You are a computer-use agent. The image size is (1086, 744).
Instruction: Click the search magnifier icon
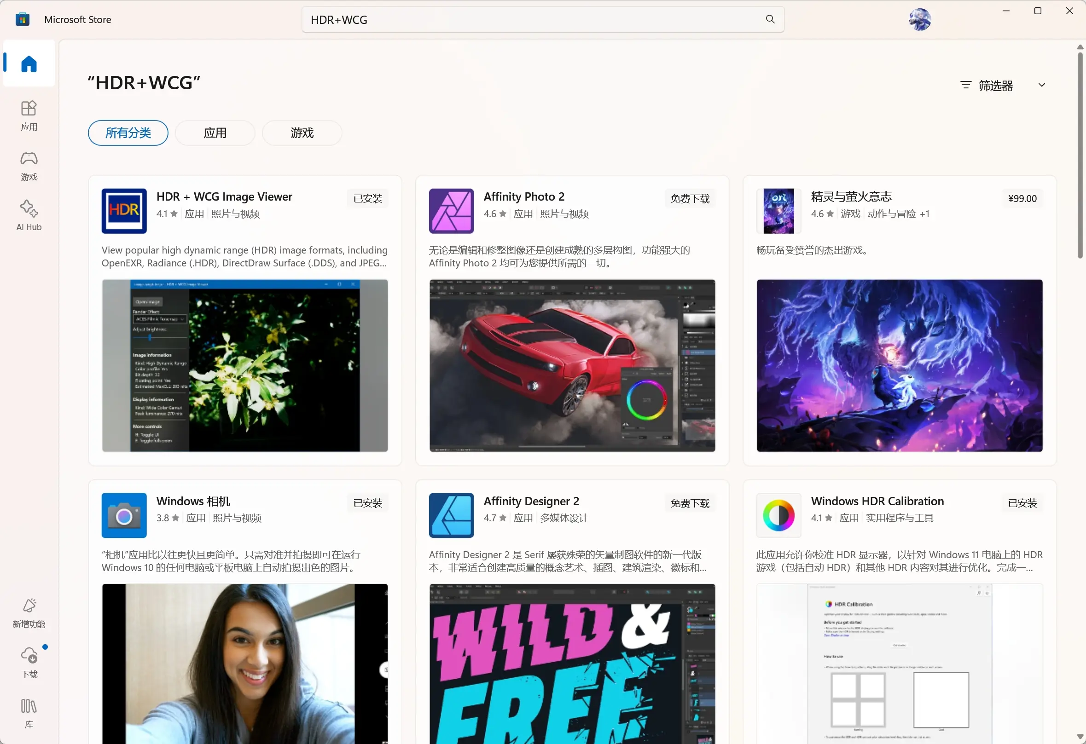pyautogui.click(x=770, y=19)
